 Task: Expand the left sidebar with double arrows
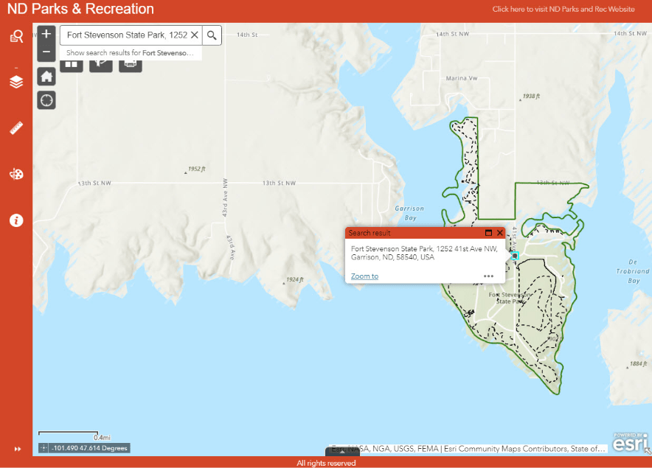point(16,450)
